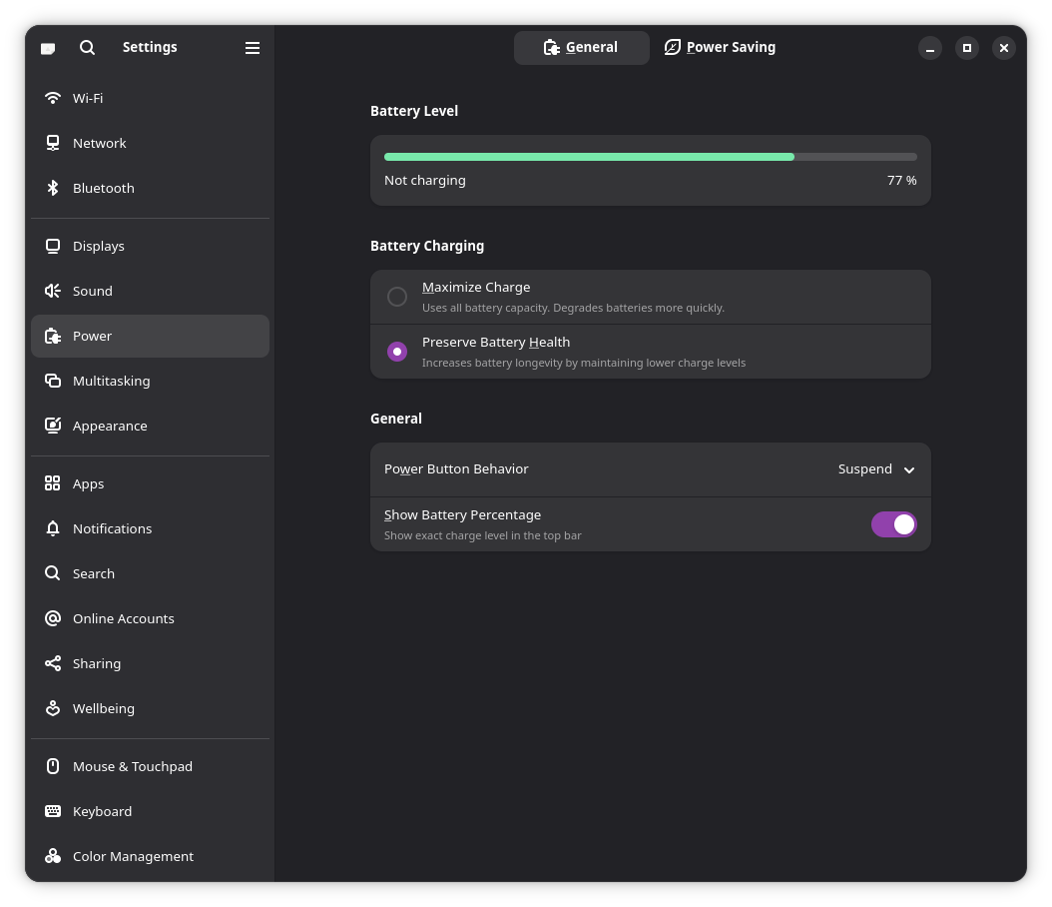This screenshot has width=1052, height=907.
Task: Click the battery level progress bar
Action: (650, 157)
